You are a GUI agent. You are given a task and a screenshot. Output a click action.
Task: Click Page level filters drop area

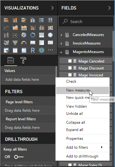[x=28, y=110]
